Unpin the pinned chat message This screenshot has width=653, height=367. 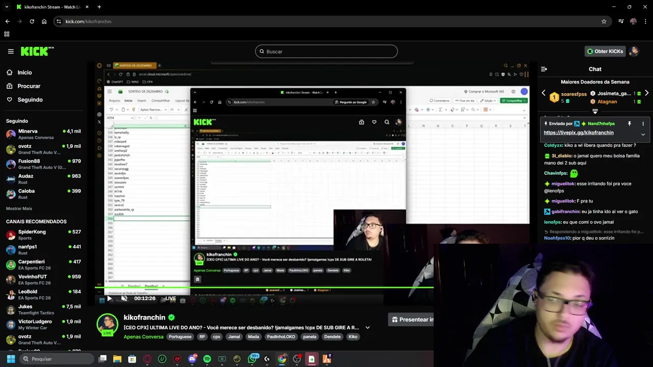click(630, 123)
